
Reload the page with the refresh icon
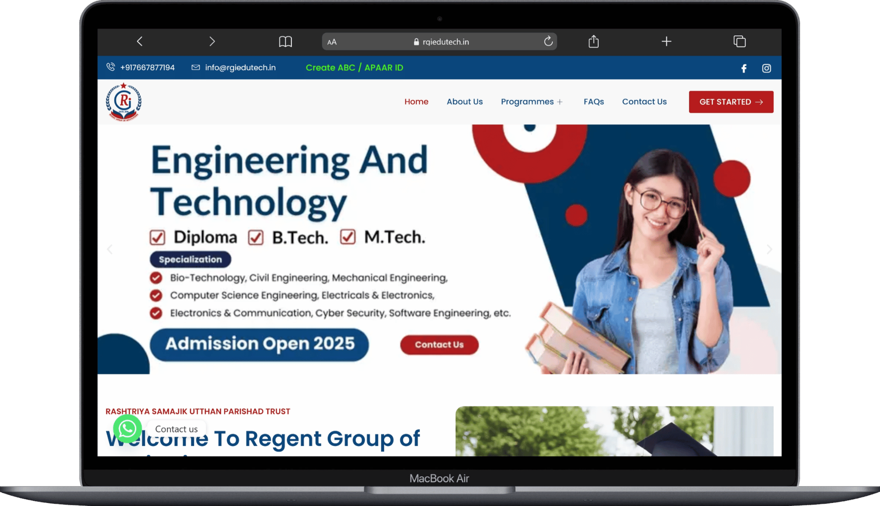tap(548, 41)
